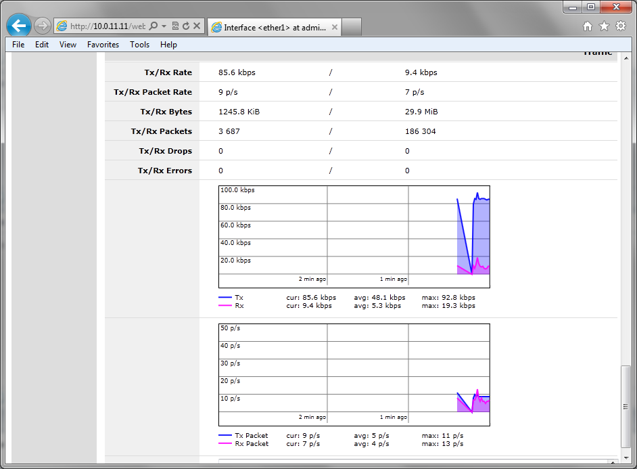637x469 pixels.
Task: Click the Back navigation arrow
Action: [x=18, y=25]
